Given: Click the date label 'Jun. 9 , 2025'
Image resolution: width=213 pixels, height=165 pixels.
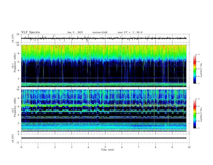Looking at the screenshot, I should (x=75, y=32).
